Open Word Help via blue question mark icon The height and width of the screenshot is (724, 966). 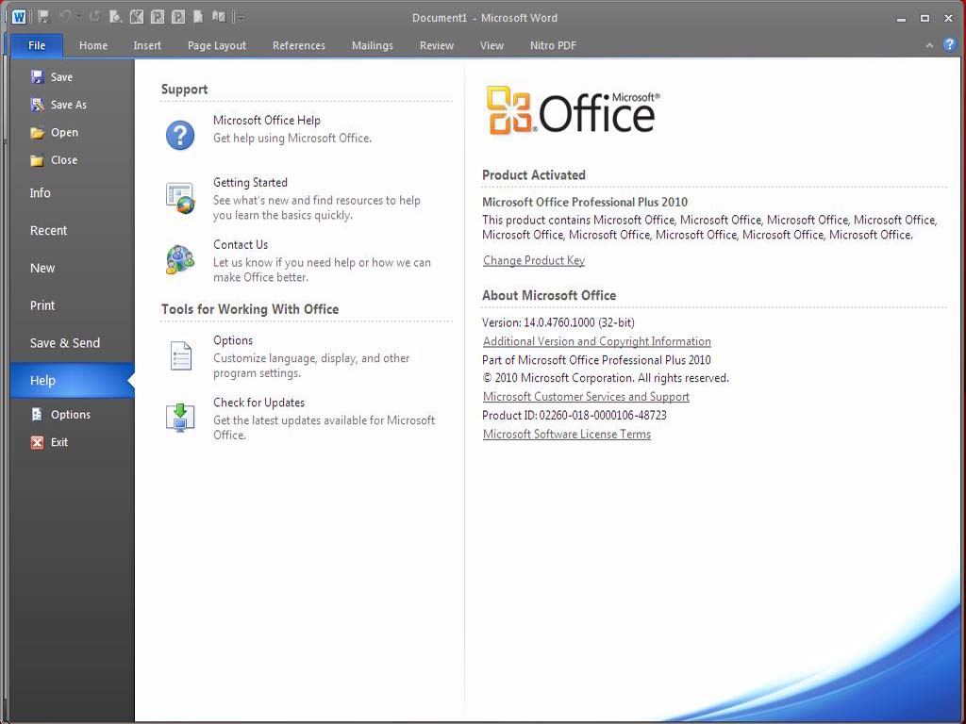(949, 45)
